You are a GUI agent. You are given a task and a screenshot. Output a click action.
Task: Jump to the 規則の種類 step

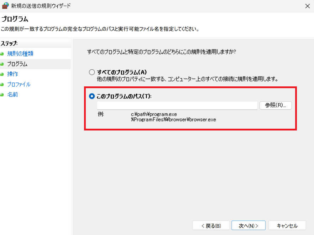20,54
